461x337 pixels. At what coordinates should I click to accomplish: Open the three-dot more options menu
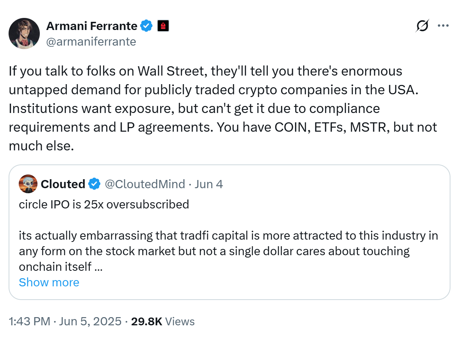443,26
